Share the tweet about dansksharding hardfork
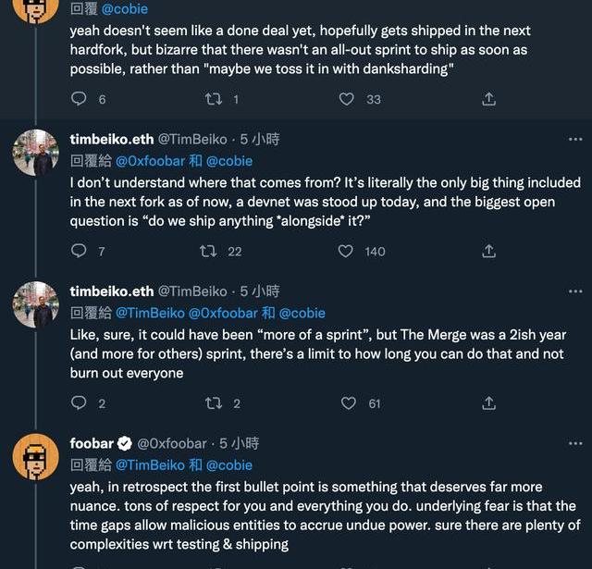 tap(489, 99)
